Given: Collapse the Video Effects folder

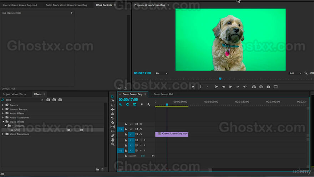Looking at the screenshot, I should click(3, 122).
